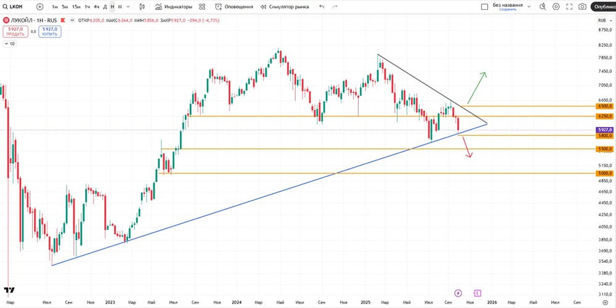Open the candlestick chart type selector

tap(142, 7)
